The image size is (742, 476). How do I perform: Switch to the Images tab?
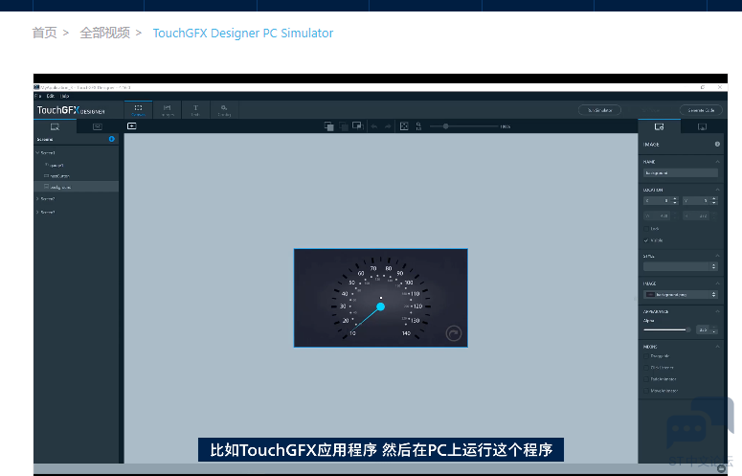[167, 110]
